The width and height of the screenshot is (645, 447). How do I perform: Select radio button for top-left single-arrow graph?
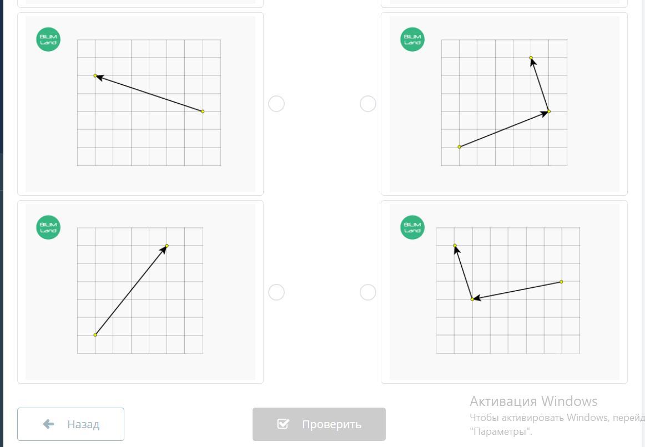point(276,104)
